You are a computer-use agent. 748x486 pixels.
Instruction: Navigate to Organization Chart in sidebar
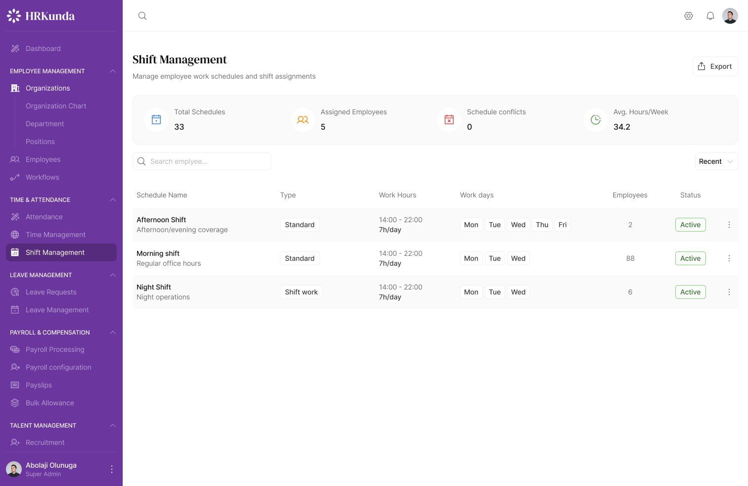(56, 105)
